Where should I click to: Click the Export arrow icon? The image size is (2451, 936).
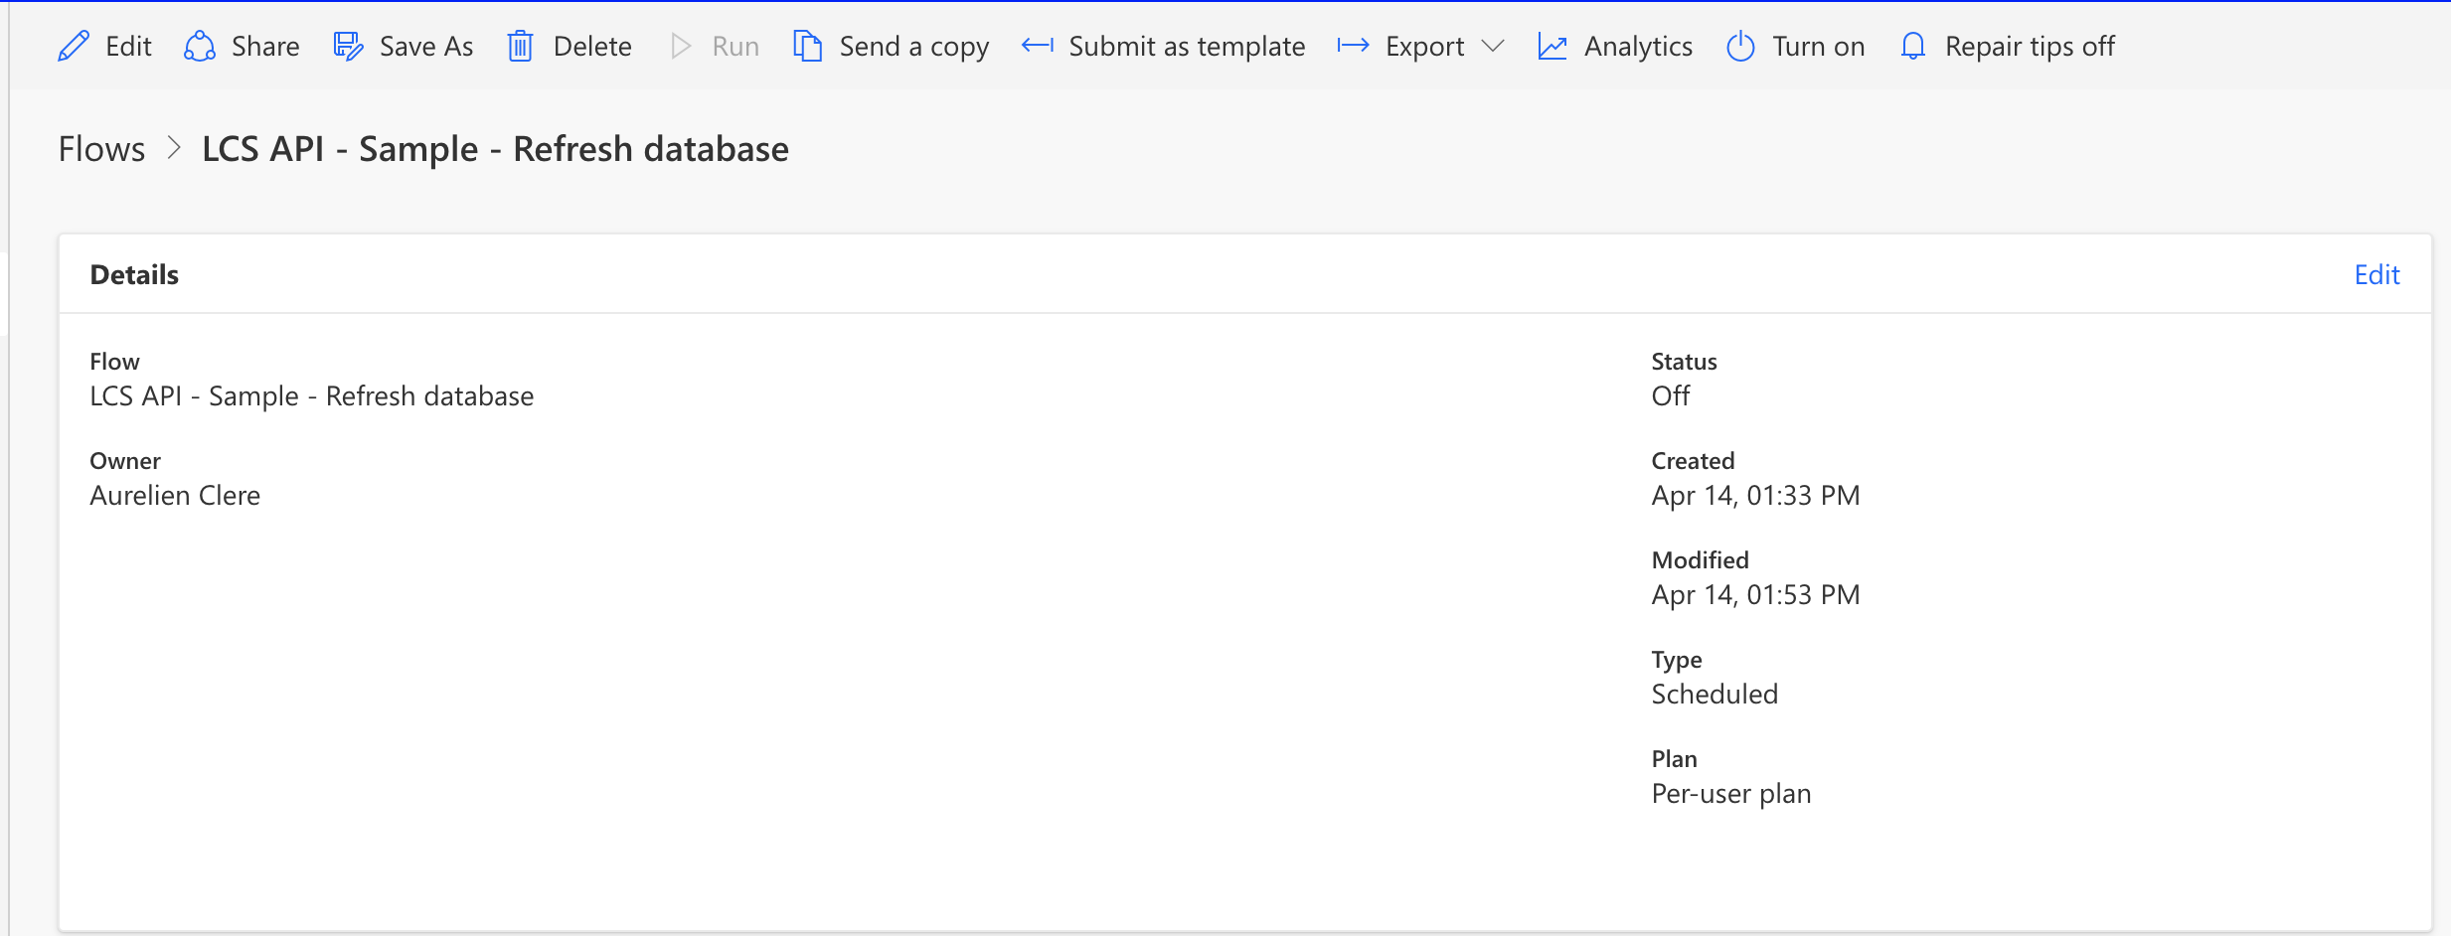(x=1354, y=46)
